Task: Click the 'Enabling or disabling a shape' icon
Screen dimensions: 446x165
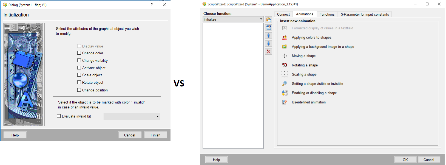Action: (285, 93)
